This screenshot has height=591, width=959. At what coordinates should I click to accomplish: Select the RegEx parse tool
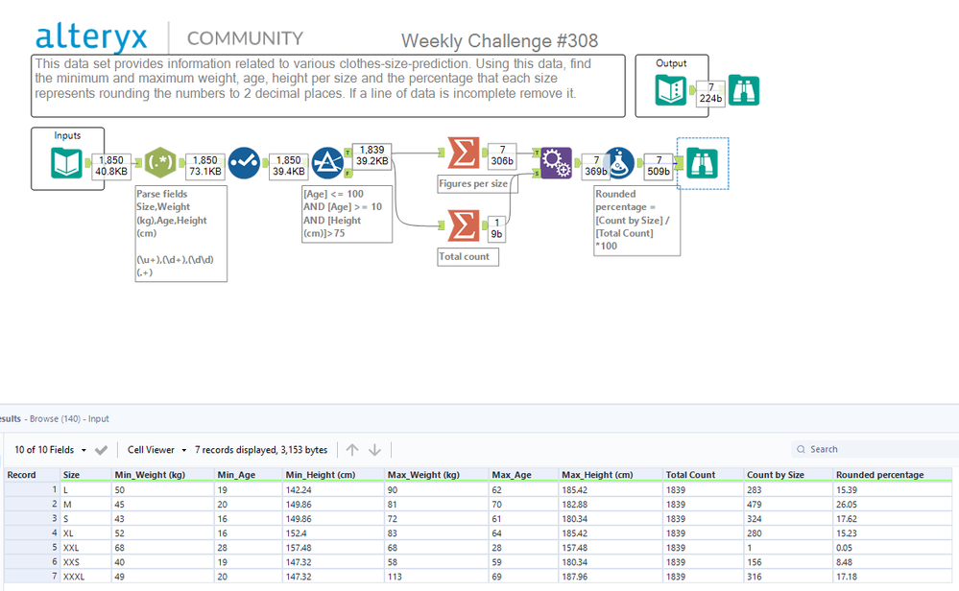pyautogui.click(x=160, y=163)
